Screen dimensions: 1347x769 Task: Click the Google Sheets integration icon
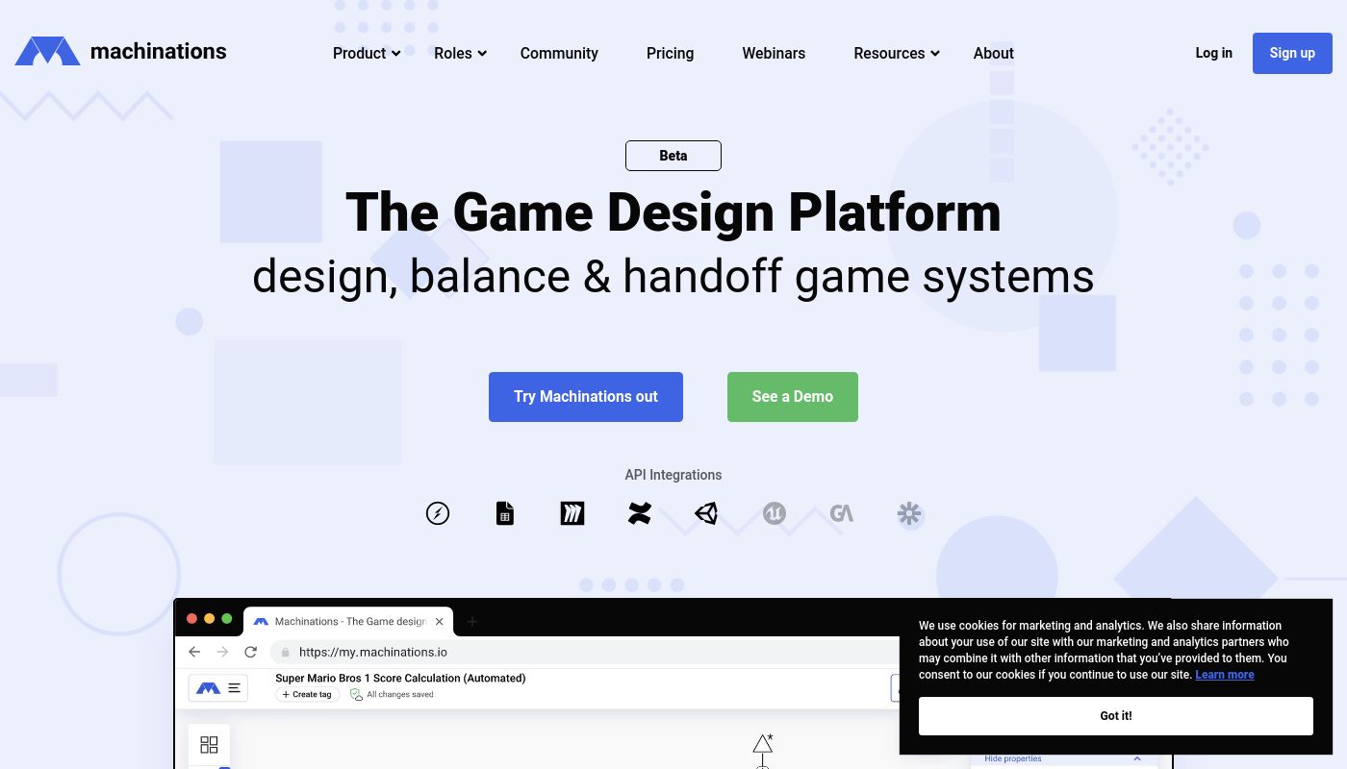coord(505,513)
